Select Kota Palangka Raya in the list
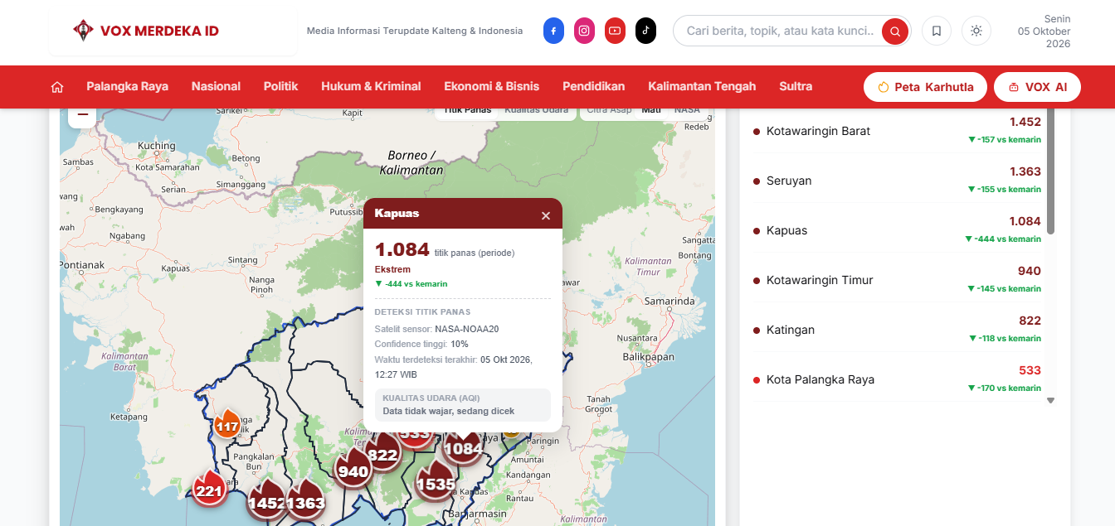 pos(897,379)
